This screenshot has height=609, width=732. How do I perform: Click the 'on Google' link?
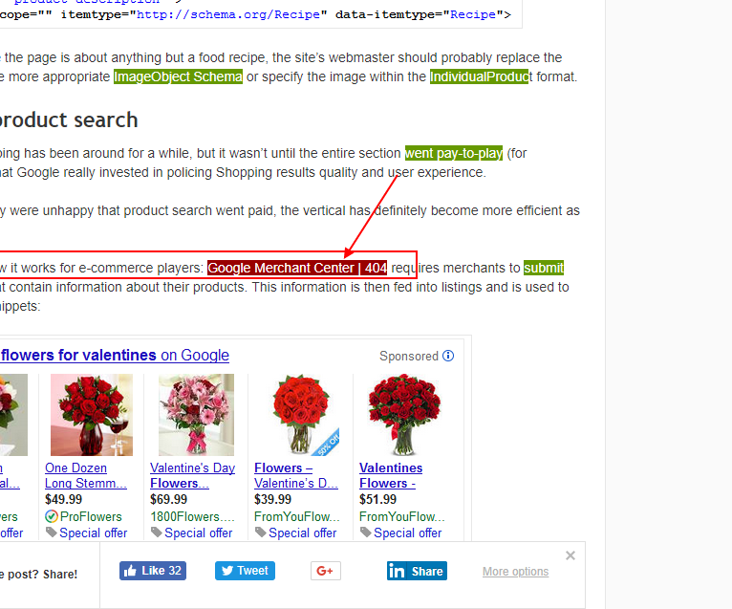coord(195,355)
